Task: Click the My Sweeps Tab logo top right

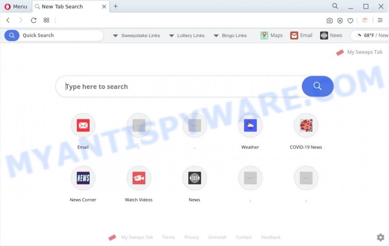Action: point(359,52)
